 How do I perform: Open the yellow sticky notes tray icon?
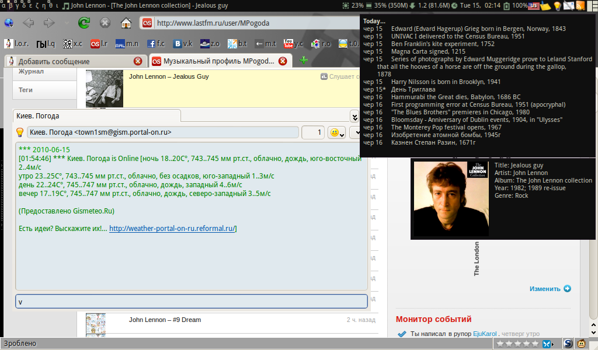coord(546,6)
